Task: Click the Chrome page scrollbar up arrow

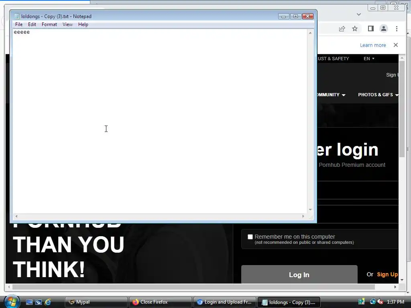Action: 402,58
